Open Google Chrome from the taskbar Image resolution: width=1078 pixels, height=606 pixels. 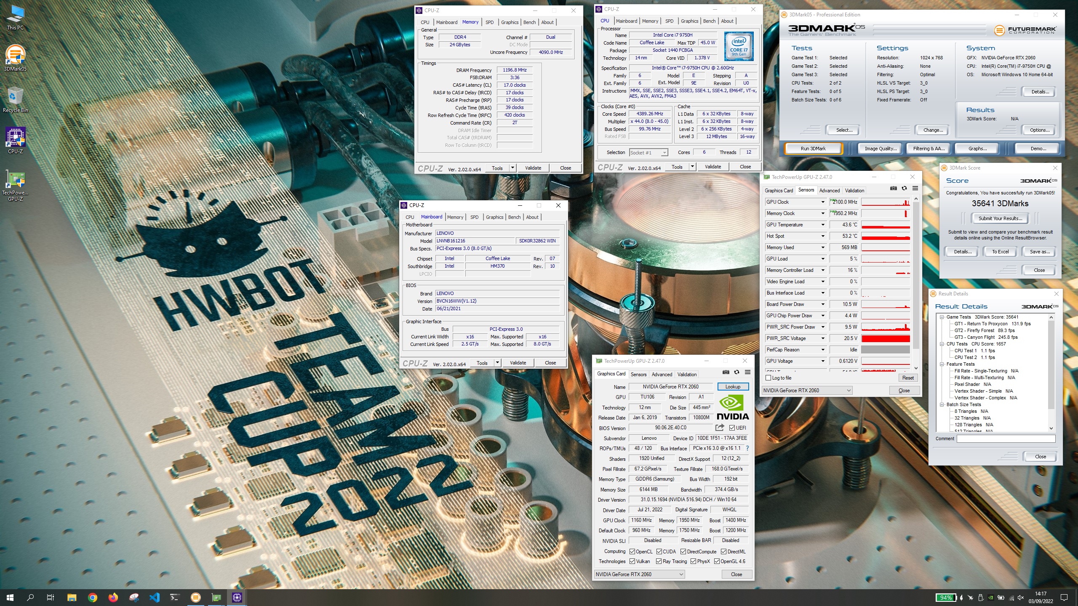[92, 597]
